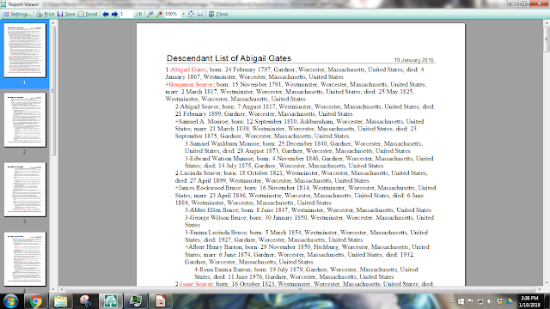Click the entry '2-Lucinda Seaver'
550x309 pixels.
(x=198, y=173)
